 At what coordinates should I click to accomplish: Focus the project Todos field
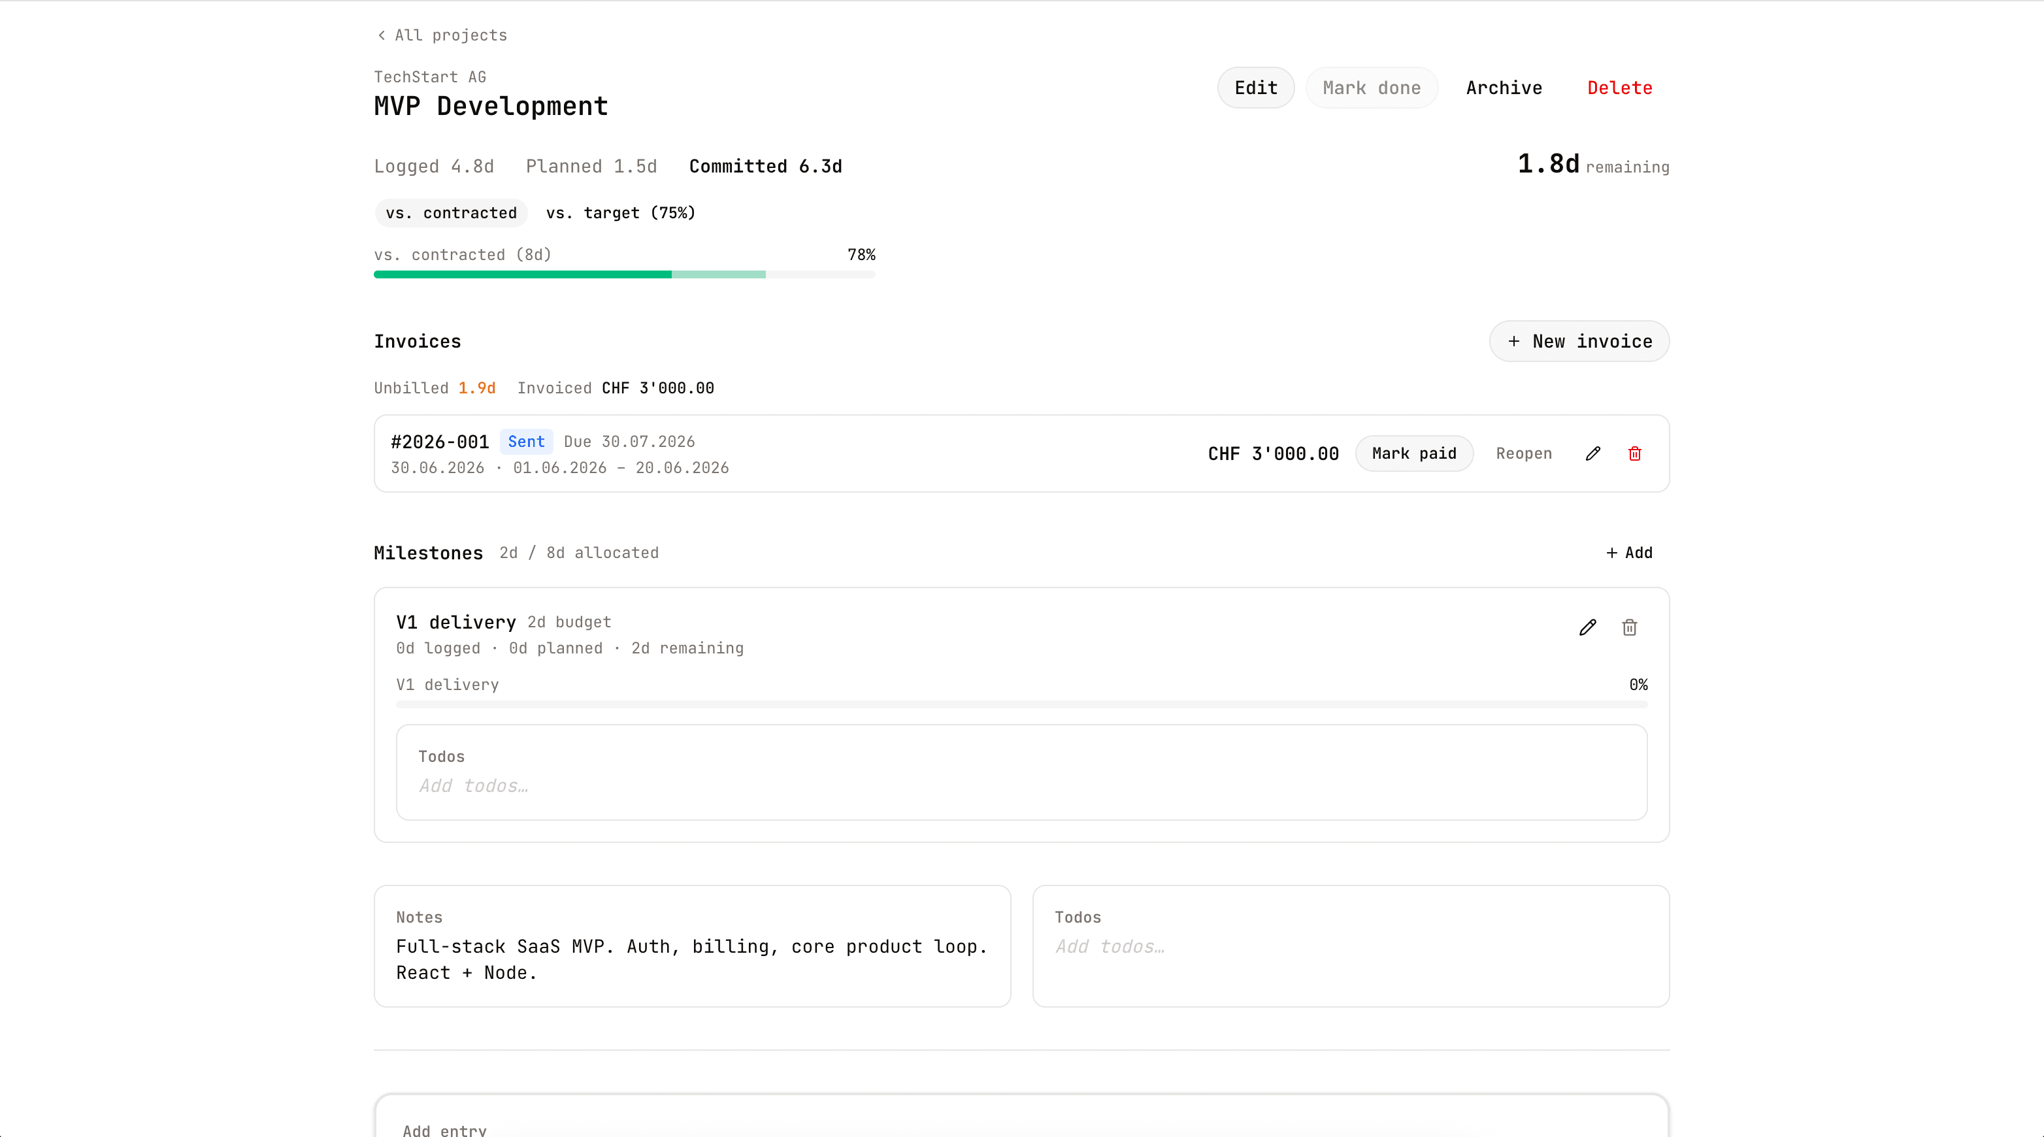coord(1351,947)
